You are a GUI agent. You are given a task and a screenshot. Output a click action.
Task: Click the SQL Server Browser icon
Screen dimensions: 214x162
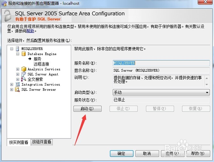tap(17, 89)
